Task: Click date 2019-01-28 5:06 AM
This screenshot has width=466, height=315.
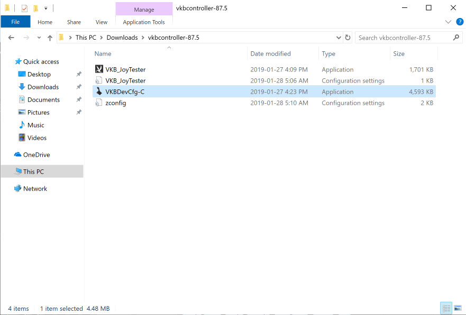Action: (x=279, y=80)
